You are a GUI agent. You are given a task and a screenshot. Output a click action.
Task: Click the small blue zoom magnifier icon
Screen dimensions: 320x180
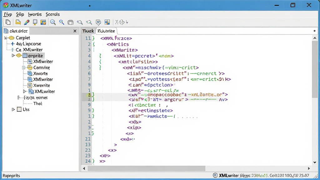click(62, 22)
